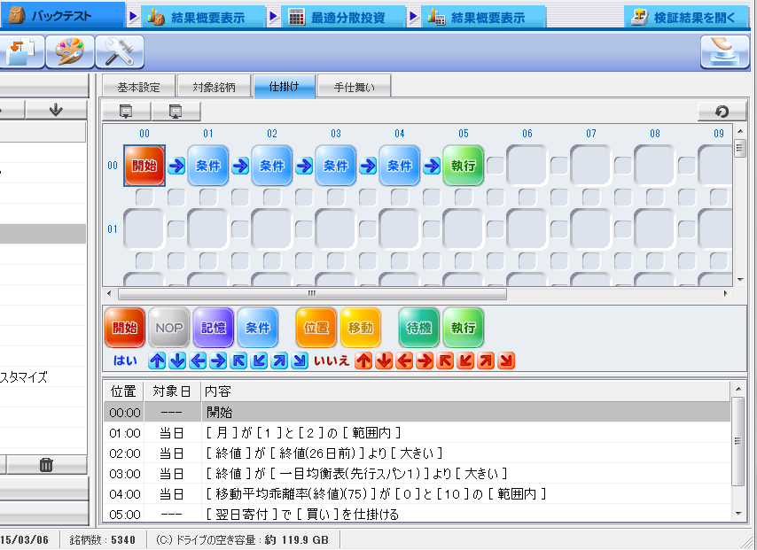Click the horizontal scrollbar thumb under the grid

(x=312, y=293)
